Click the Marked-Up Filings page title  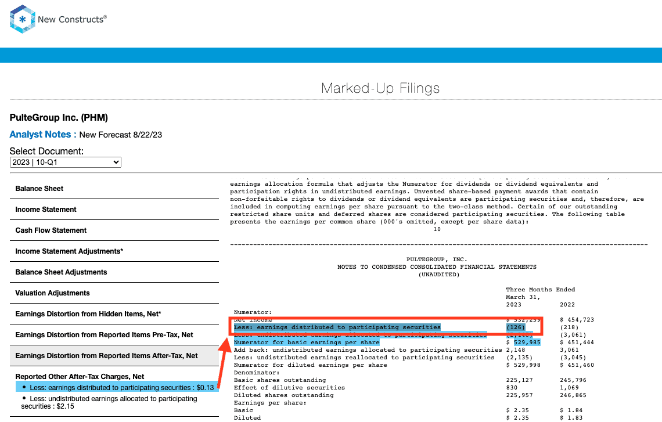coord(380,88)
